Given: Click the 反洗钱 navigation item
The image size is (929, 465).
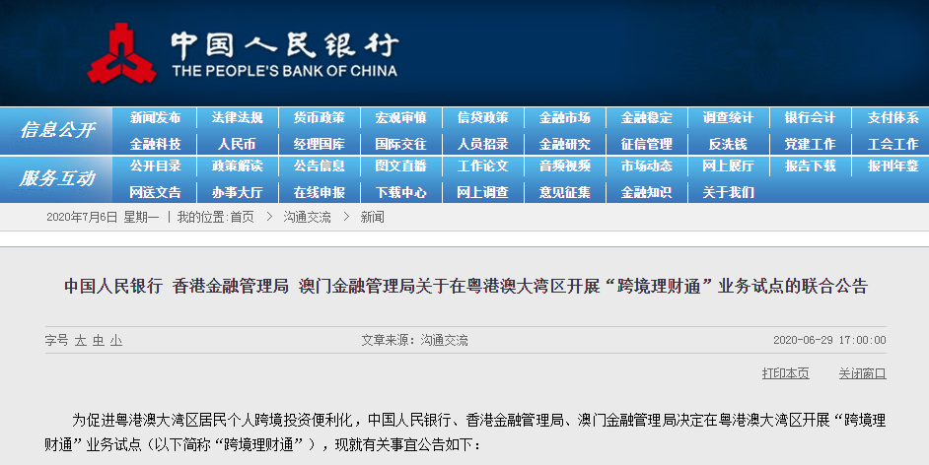Looking at the screenshot, I should (x=728, y=144).
